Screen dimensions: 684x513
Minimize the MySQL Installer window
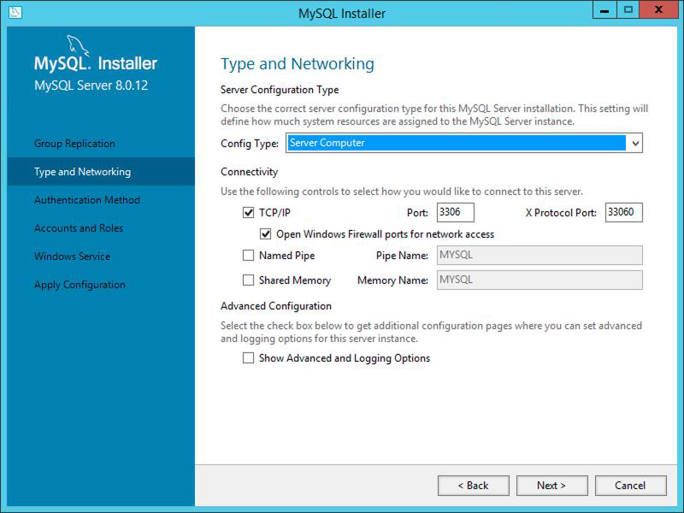pos(604,11)
